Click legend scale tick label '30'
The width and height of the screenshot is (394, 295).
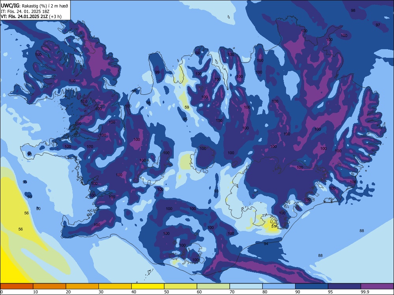(x=101, y=292)
